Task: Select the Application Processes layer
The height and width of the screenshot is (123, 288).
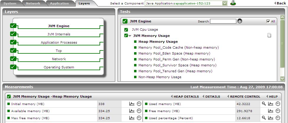Action: [59, 42]
